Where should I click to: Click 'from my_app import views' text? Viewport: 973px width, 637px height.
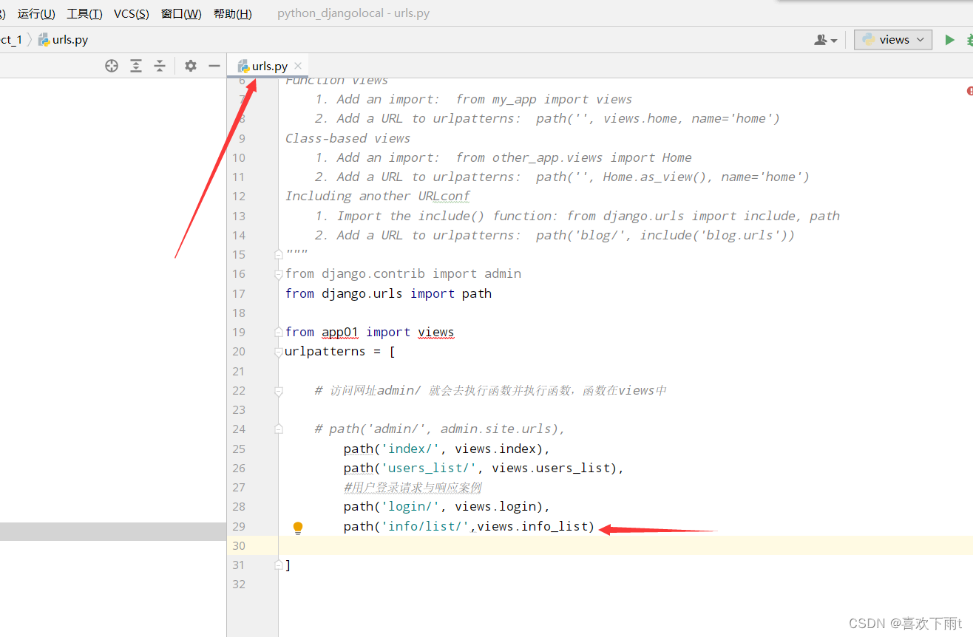[544, 99]
